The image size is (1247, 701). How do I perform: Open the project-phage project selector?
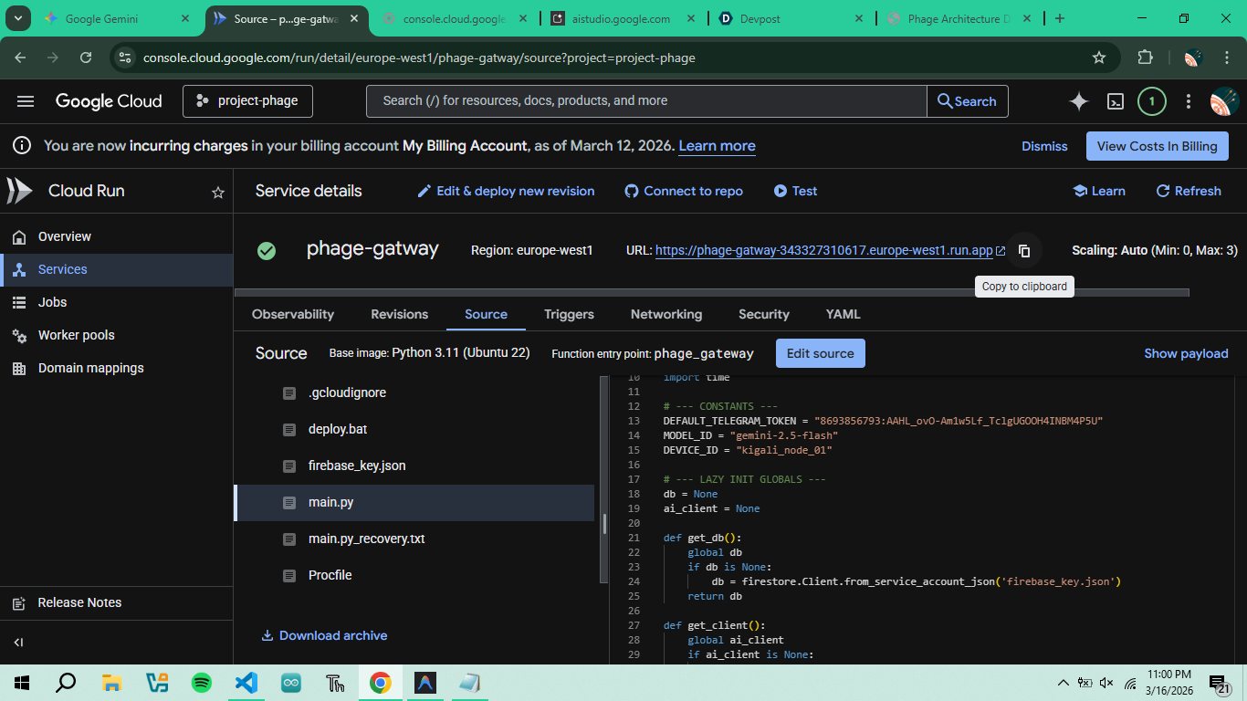(247, 101)
